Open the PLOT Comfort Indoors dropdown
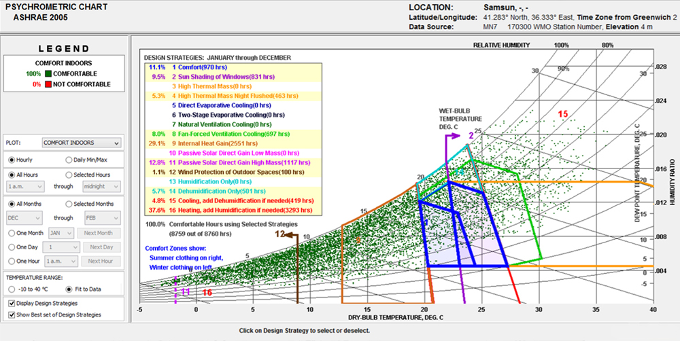Screen dimensions: 680x341 coord(82,143)
